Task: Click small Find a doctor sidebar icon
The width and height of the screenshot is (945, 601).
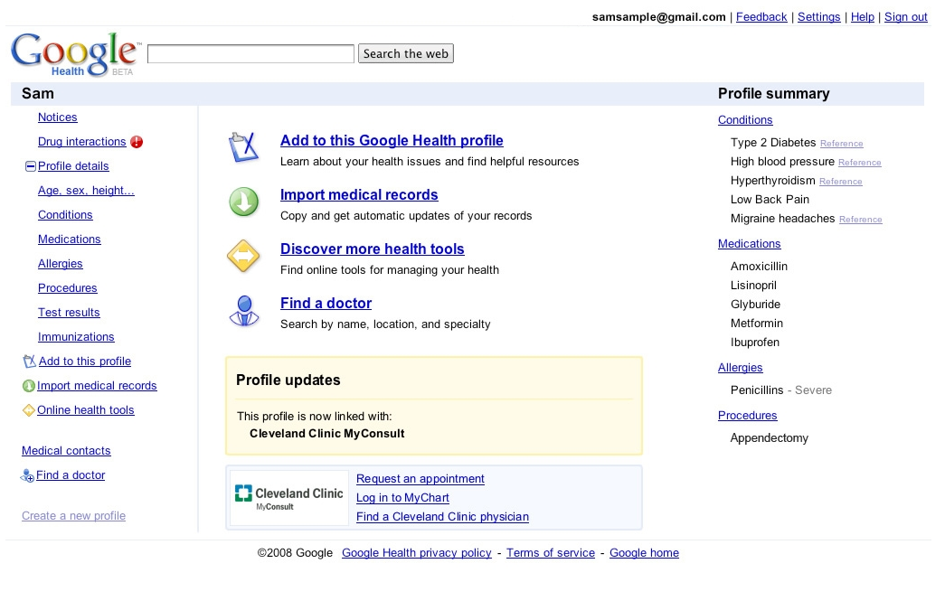Action: (x=27, y=476)
